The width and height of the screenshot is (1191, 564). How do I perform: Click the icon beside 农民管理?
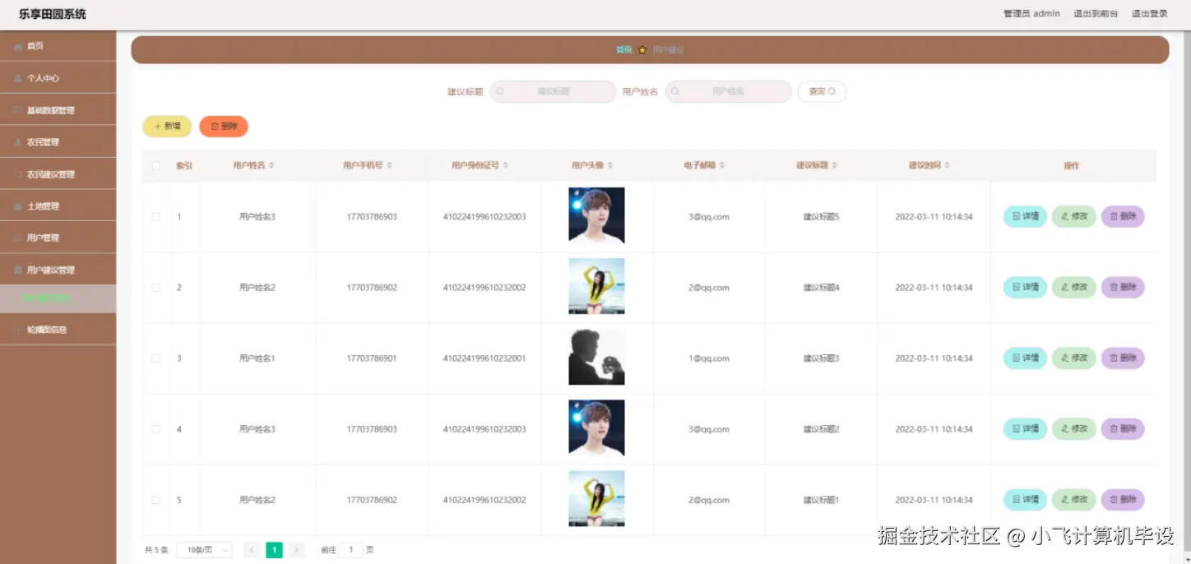pos(18,142)
